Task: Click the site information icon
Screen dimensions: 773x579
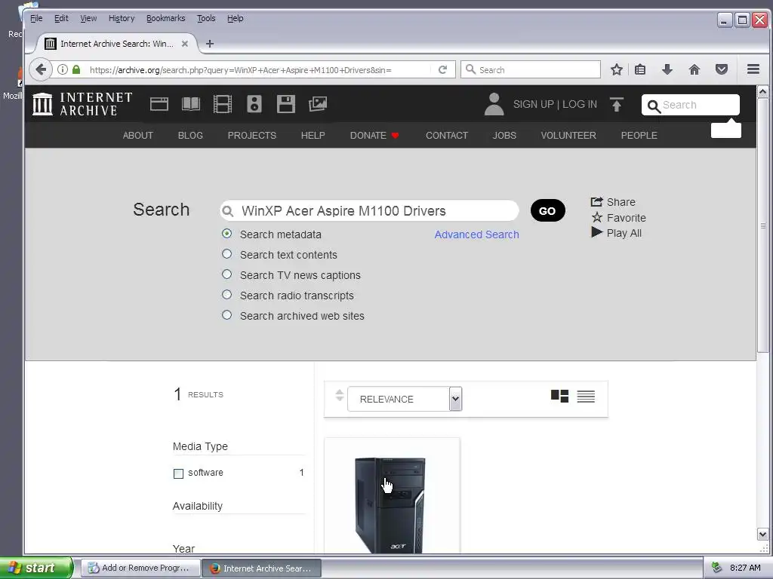Action: tap(63, 69)
